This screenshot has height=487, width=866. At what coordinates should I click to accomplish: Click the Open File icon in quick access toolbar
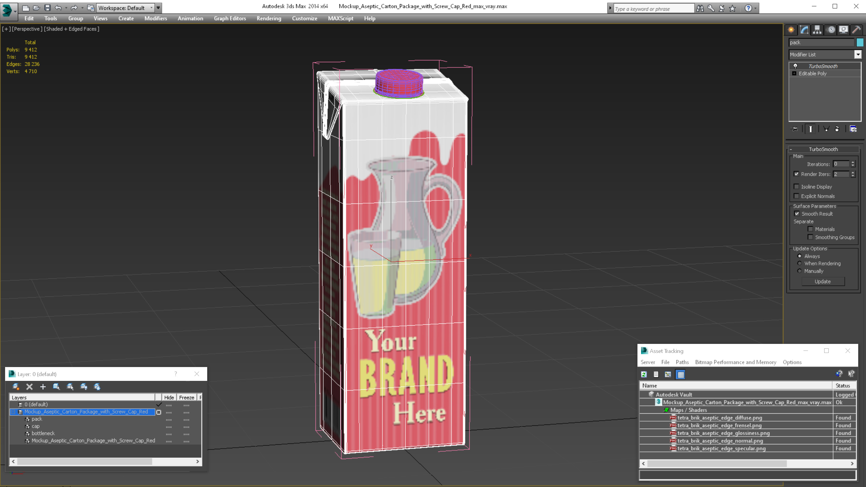click(x=37, y=8)
